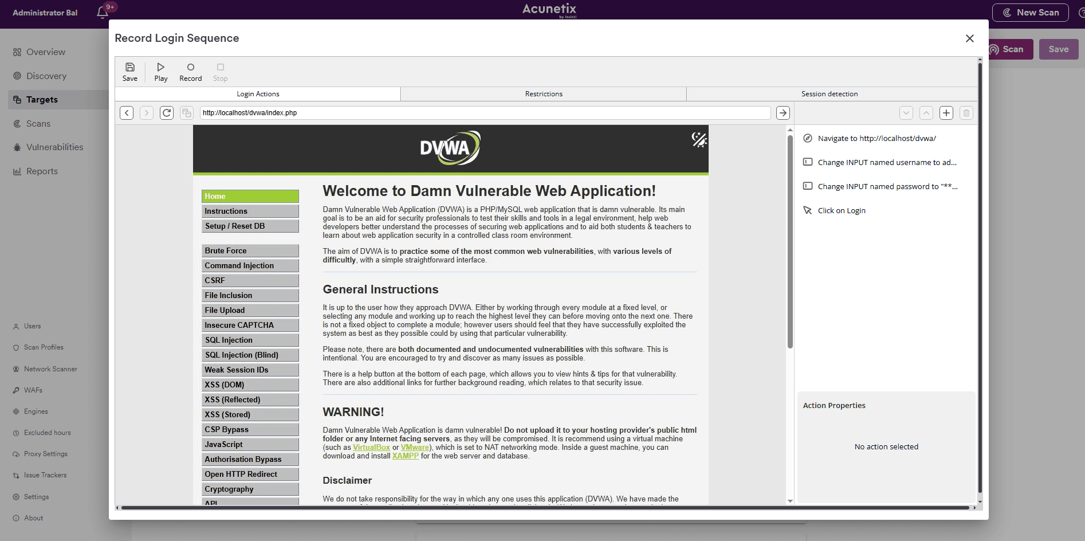Go forward in the embedded browser

[x=147, y=113]
